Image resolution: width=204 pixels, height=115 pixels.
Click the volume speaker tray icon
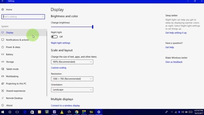tap(183, 112)
